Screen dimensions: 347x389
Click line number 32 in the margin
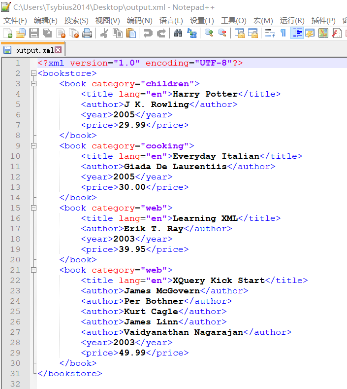point(15,384)
